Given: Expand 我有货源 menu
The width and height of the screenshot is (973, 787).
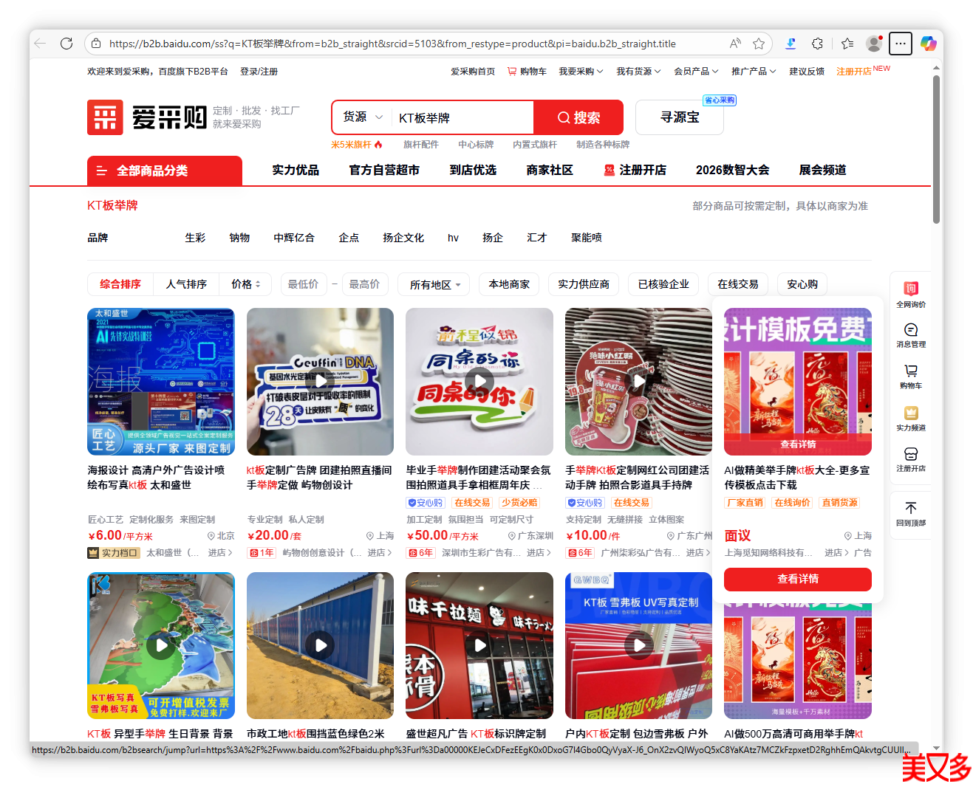Looking at the screenshot, I should point(638,72).
